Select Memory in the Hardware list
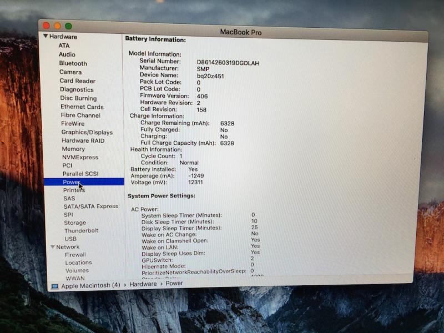 pos(73,149)
